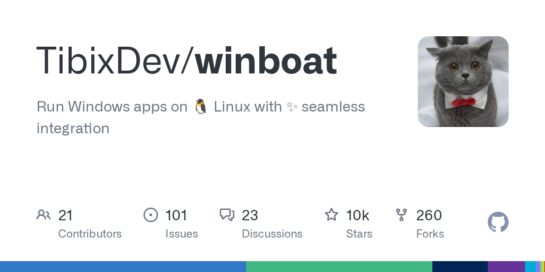Click the '10k' star count number
The image size is (545, 272).
(357, 215)
